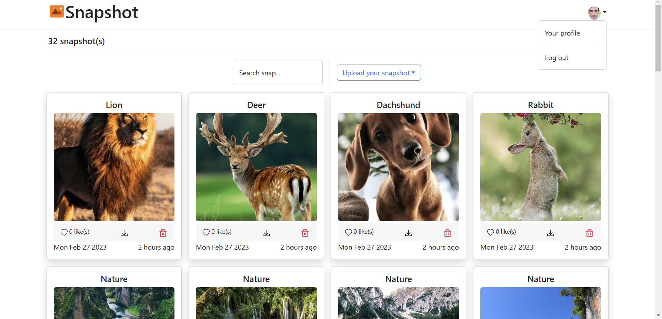Expand the profile avatar menu
The width and height of the screenshot is (662, 319).
click(x=594, y=13)
